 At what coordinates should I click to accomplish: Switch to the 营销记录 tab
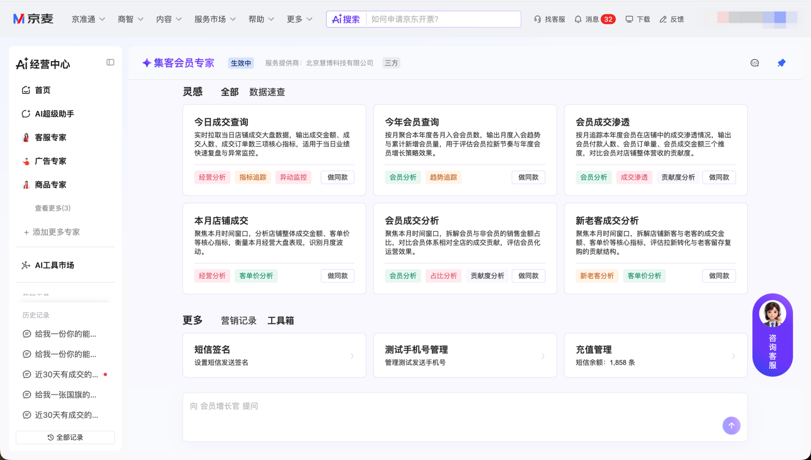click(239, 320)
